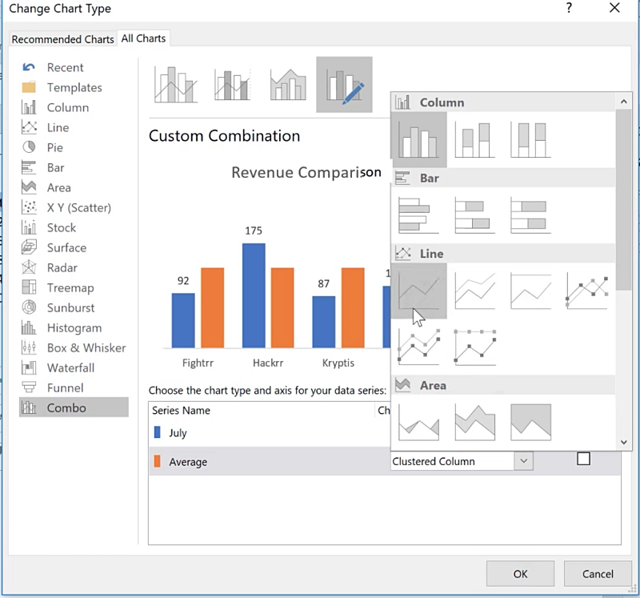Choose the Stacked Area chart icon
This screenshot has width=640, height=598.
(474, 422)
